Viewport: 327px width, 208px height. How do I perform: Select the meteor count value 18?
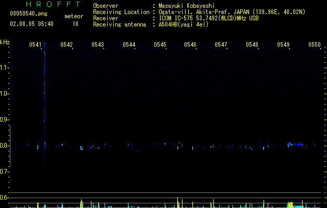click(75, 24)
